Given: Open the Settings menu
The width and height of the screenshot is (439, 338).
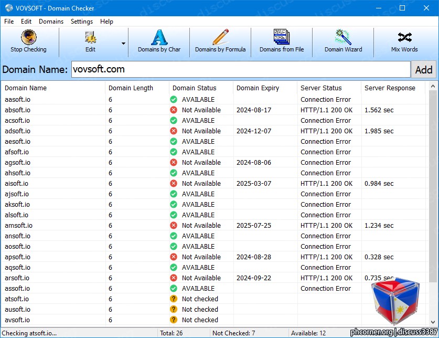Looking at the screenshot, I should click(81, 22).
